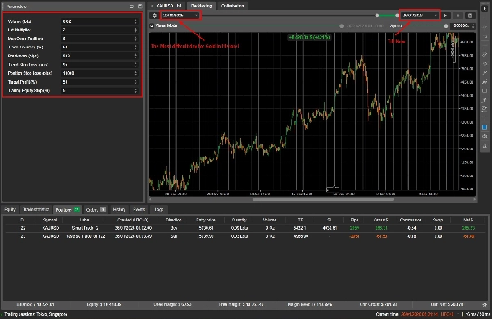Screen dimensions: 492x319
Task: Adjust Lot Multiplier value stepper
Action: (x=136, y=30)
